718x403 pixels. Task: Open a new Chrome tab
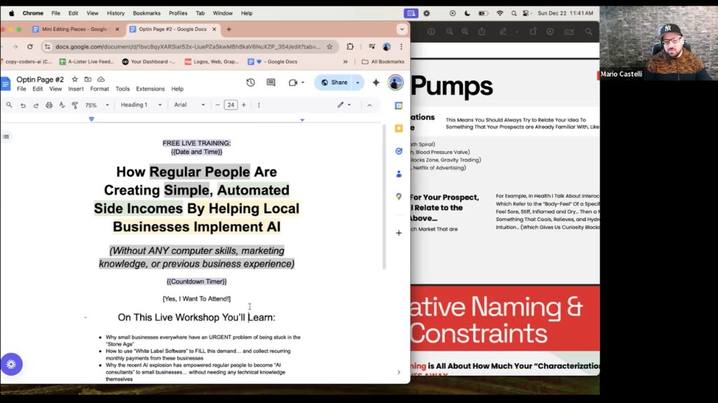pos(229,29)
